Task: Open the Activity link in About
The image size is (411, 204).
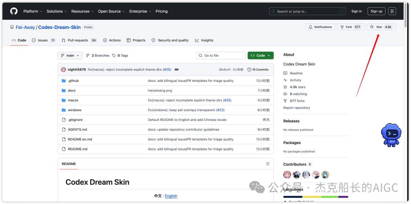Action: [293, 80]
